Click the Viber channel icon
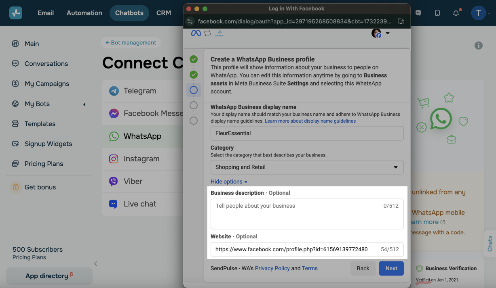The width and height of the screenshot is (496, 288). (x=114, y=182)
